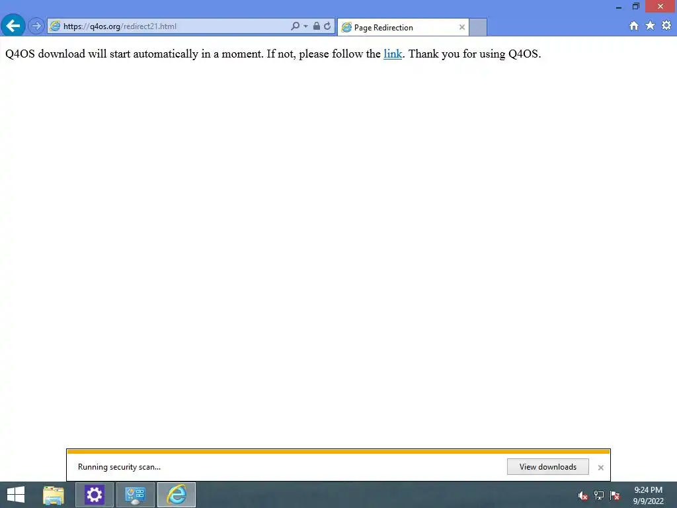Click the Forward navigation arrow
677x508 pixels.
(x=36, y=26)
